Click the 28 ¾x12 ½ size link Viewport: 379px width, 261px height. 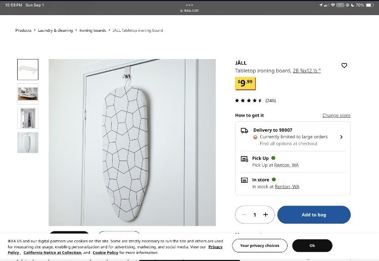point(307,71)
